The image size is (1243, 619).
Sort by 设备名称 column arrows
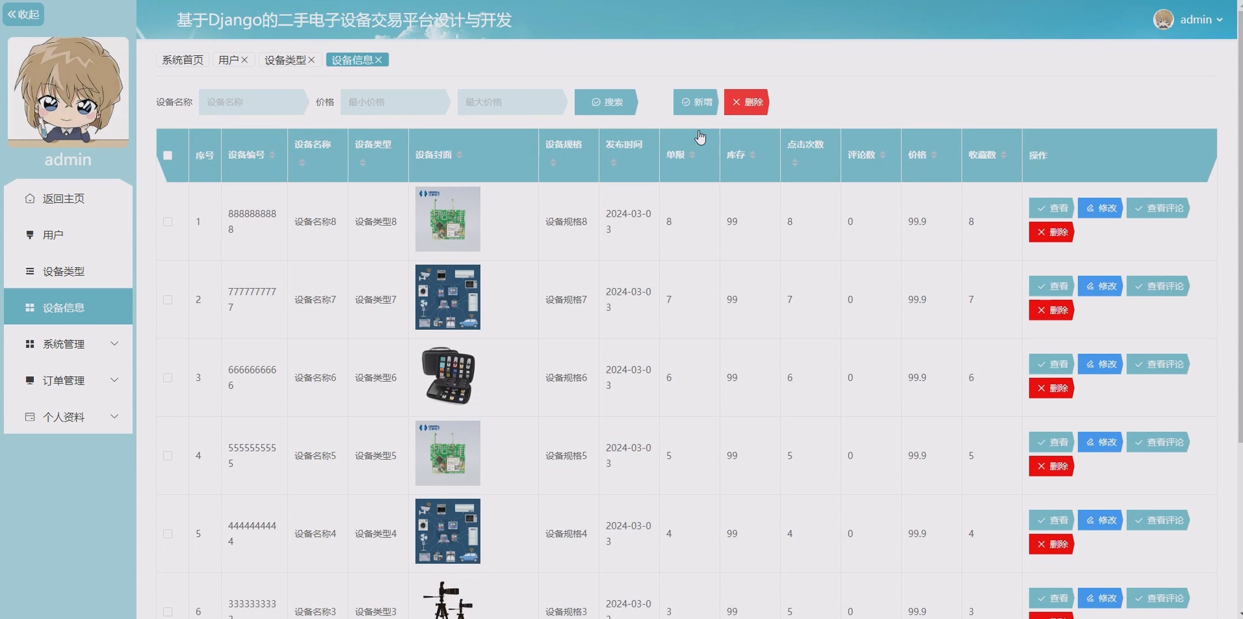tap(302, 163)
